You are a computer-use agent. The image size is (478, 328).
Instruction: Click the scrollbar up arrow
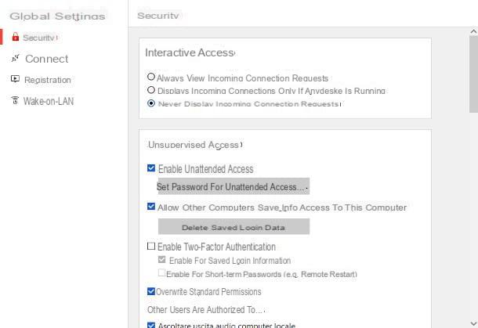tap(473, 31)
